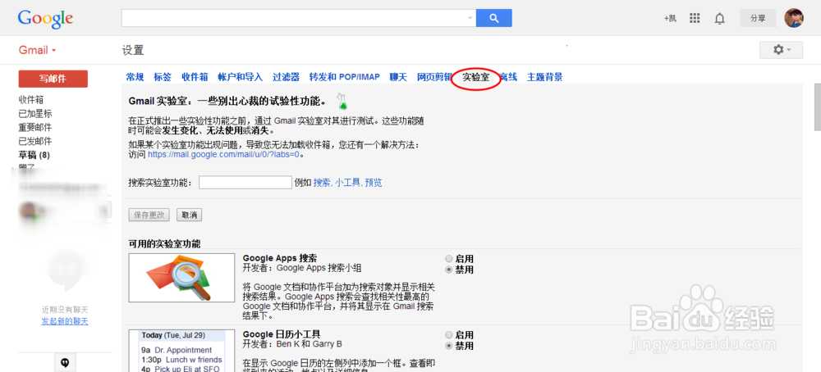The image size is (821, 372).
Task: Switch to the 主题背景 themes tab
Action: [x=544, y=77]
